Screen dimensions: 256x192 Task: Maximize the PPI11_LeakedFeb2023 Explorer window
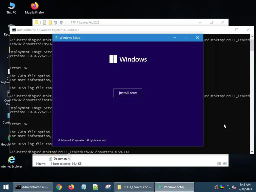[x=211, y=22]
